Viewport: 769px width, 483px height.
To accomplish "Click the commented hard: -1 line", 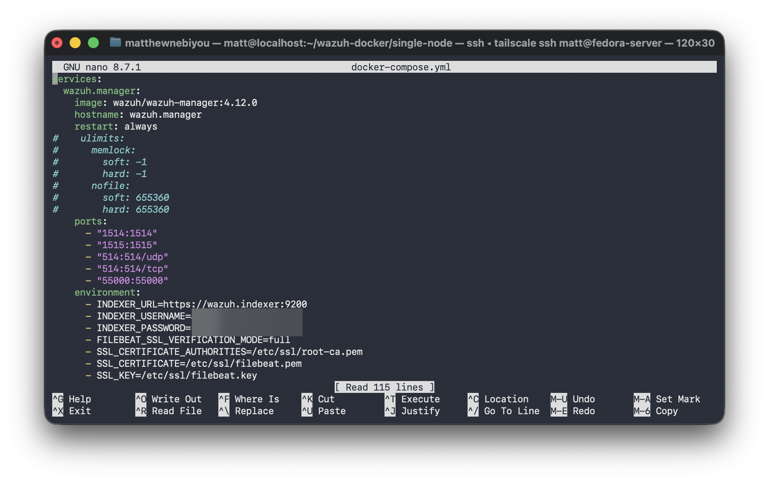I will (100, 174).
